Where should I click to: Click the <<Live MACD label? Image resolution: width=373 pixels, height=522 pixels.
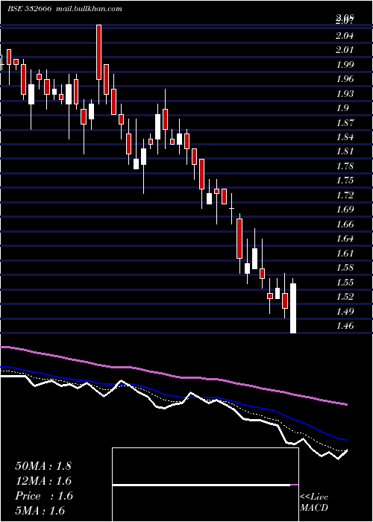314,502
